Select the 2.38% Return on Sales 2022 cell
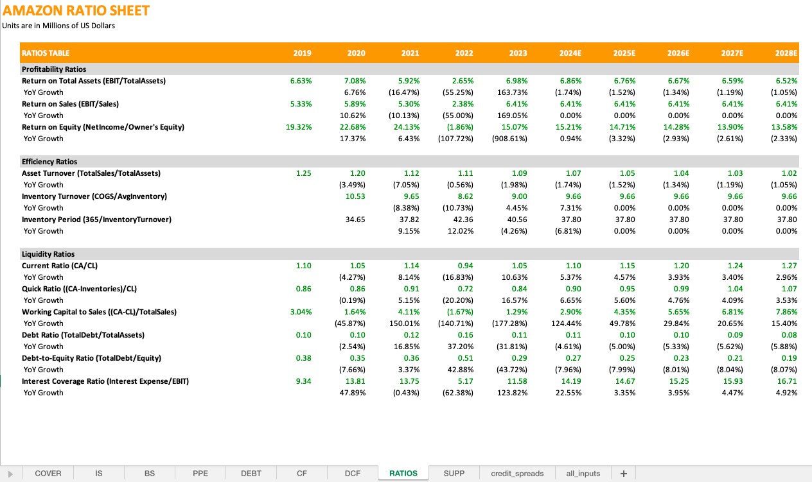The height and width of the screenshot is (482, 812). [463, 104]
